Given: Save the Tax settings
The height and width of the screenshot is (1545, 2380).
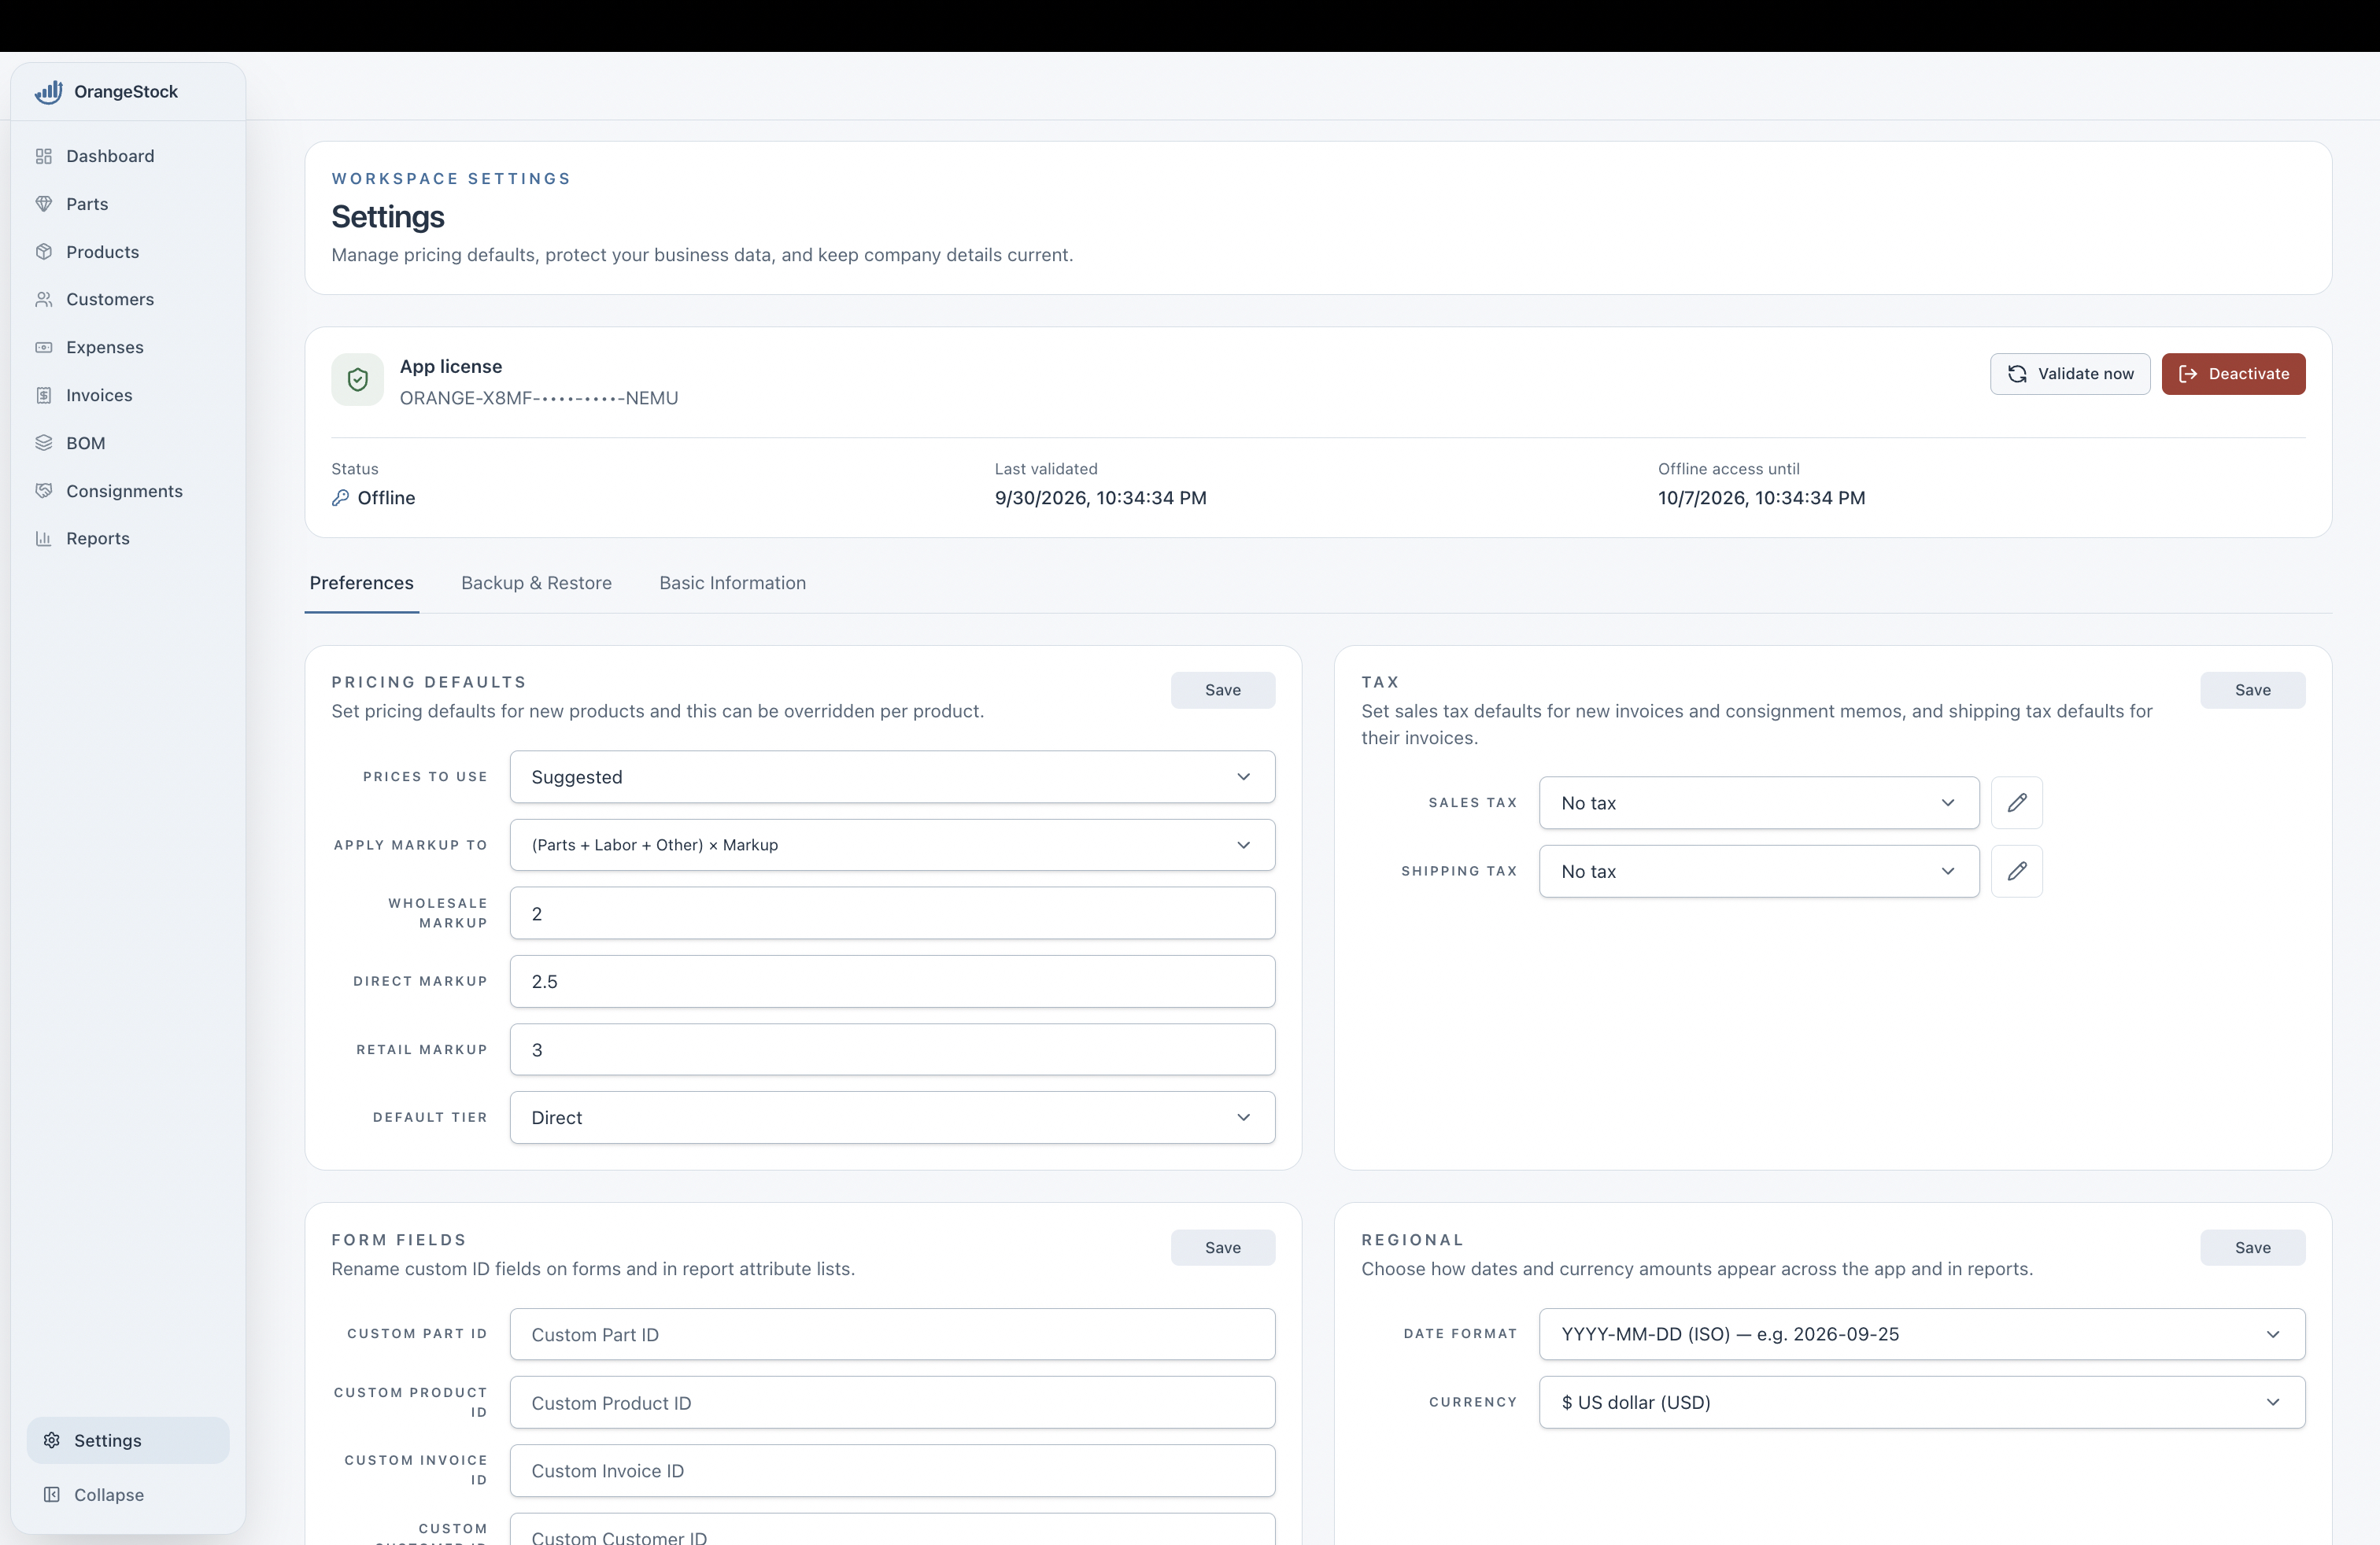Looking at the screenshot, I should pos(2252,690).
